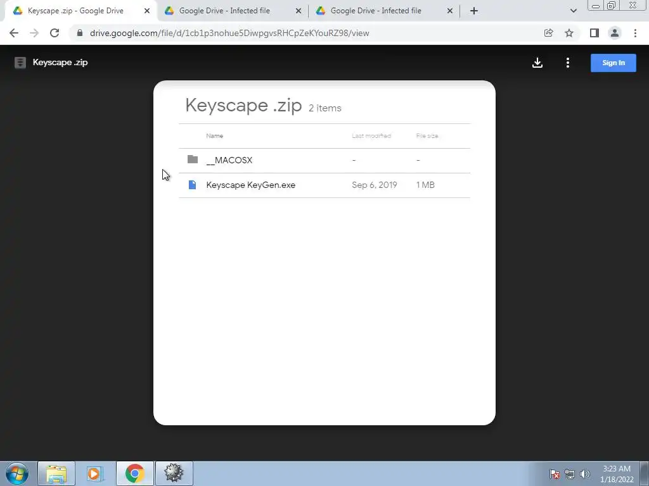Click the archive file icon beside the title

[x=20, y=63]
